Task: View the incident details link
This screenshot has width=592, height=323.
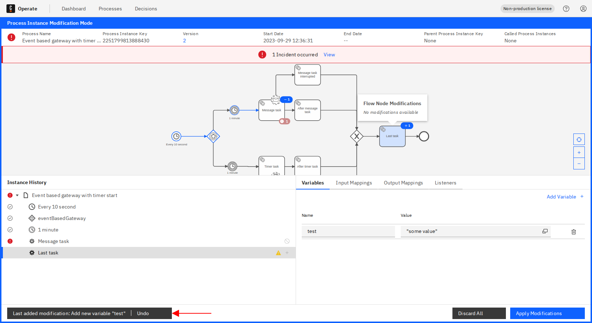Action: point(329,55)
